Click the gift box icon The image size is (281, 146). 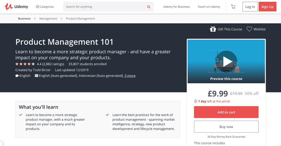pos(213,29)
